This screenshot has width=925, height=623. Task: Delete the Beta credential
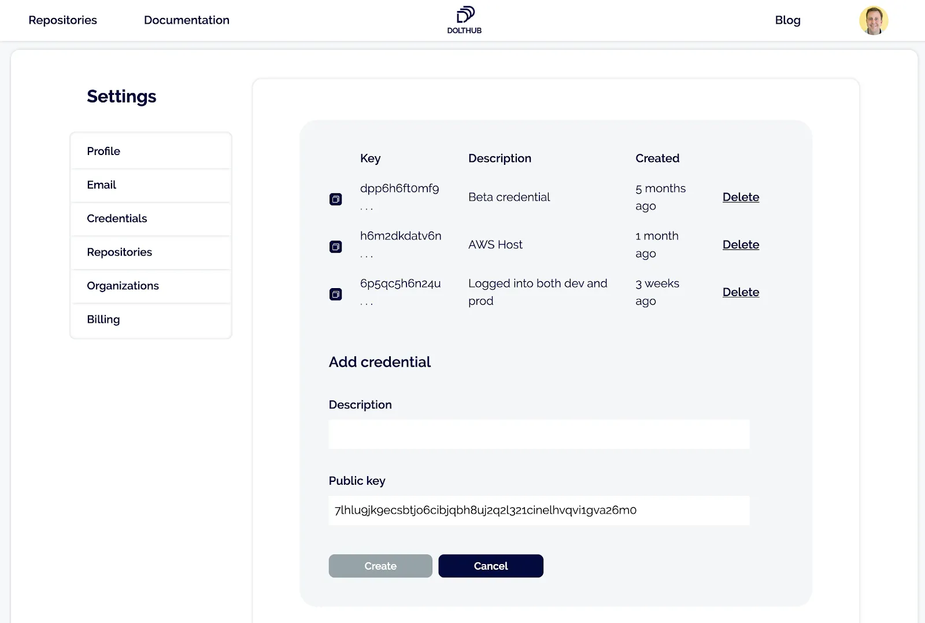[x=741, y=197]
